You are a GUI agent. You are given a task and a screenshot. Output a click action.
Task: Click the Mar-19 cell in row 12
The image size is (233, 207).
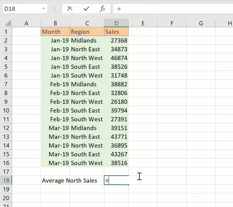[55, 128]
